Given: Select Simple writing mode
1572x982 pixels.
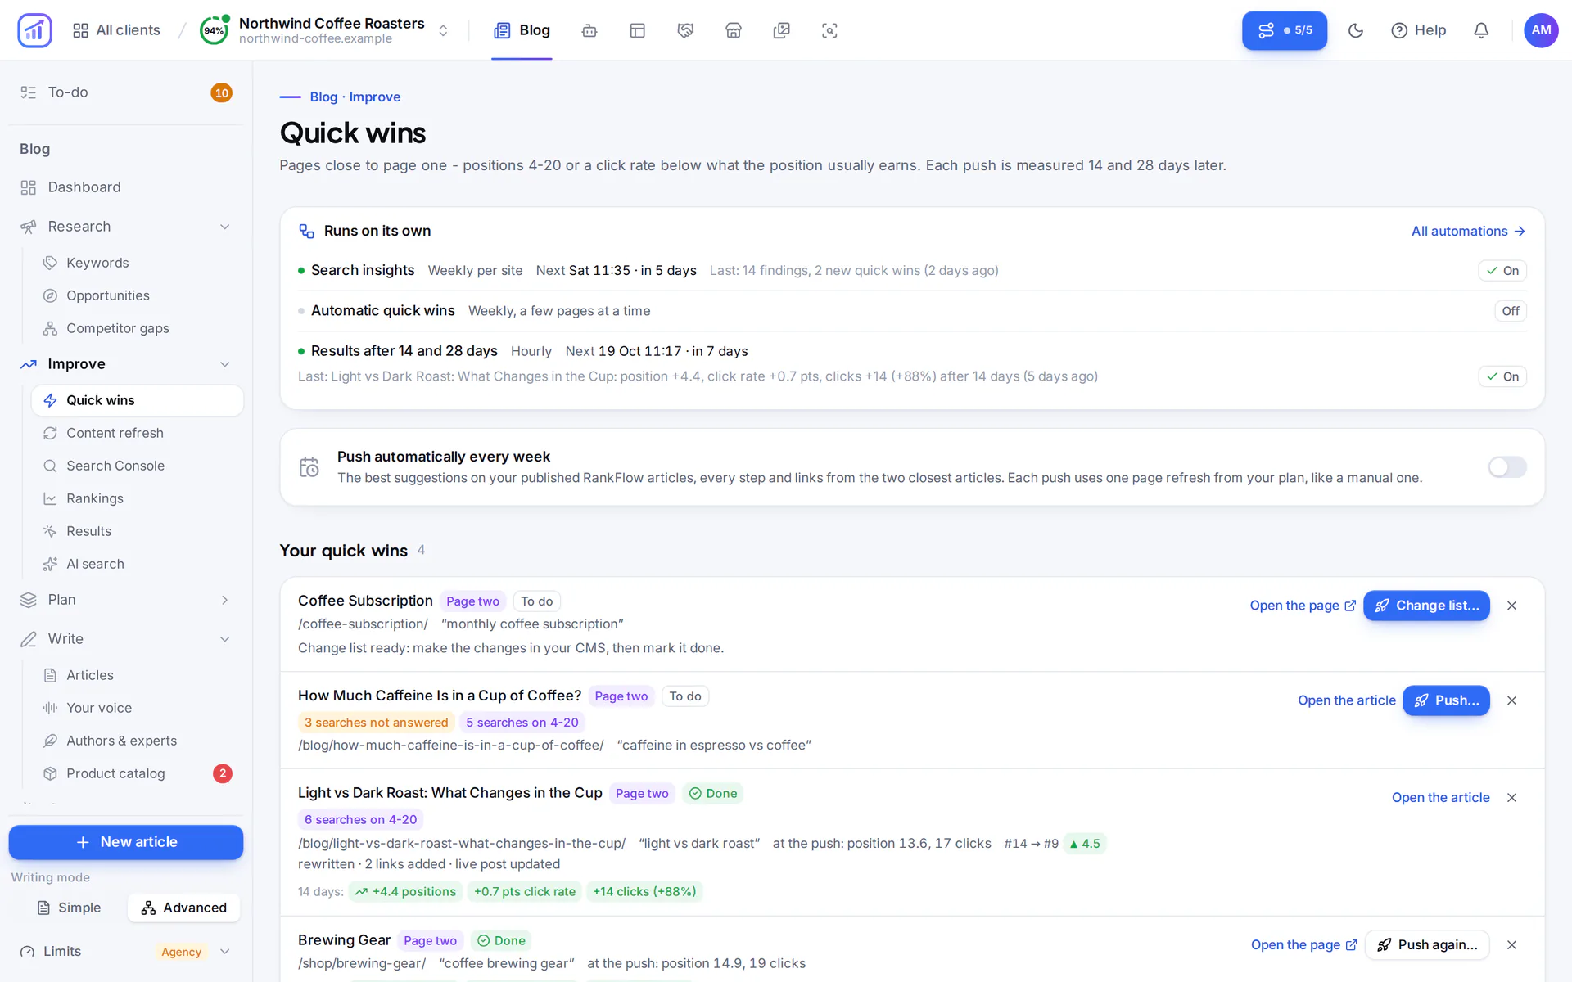Looking at the screenshot, I should 70,908.
